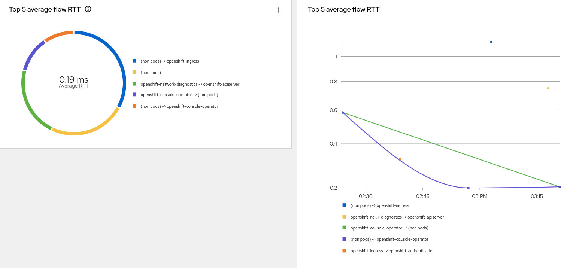The width and height of the screenshot is (579, 268).
Task: Click the orange legend square for 'openshift-ingress -> openshift-authentication'
Action: coord(344,250)
